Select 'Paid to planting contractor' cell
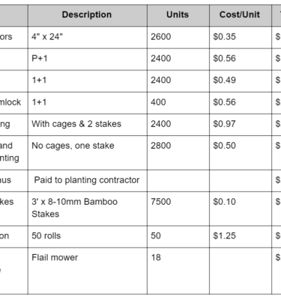 [88, 181]
